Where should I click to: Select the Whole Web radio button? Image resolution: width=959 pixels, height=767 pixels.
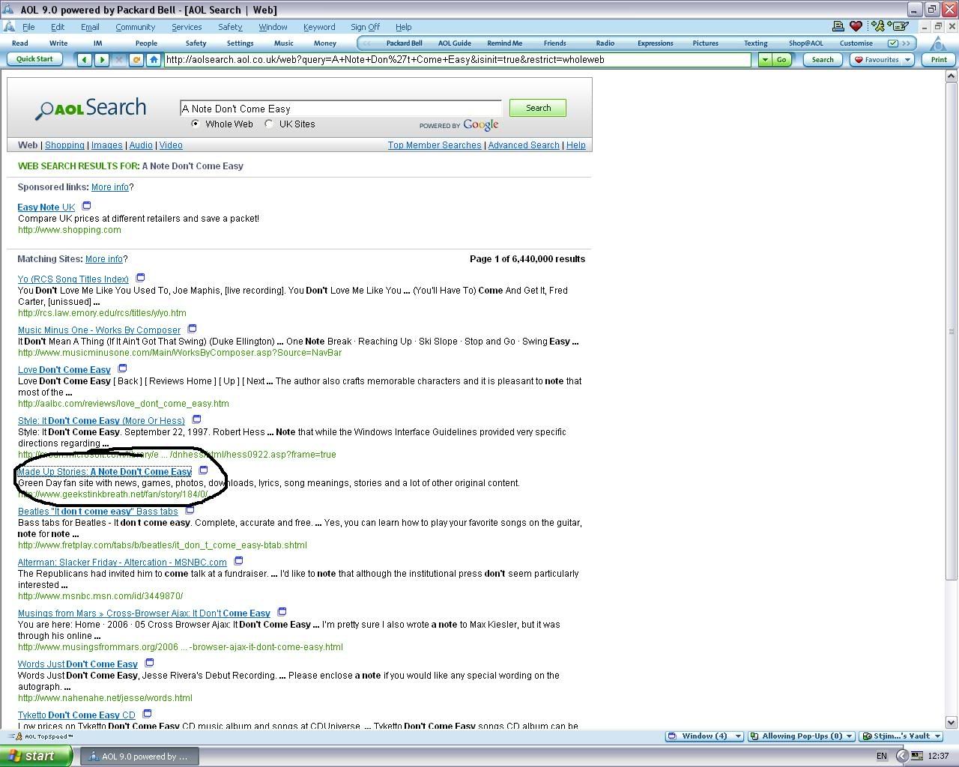[196, 124]
